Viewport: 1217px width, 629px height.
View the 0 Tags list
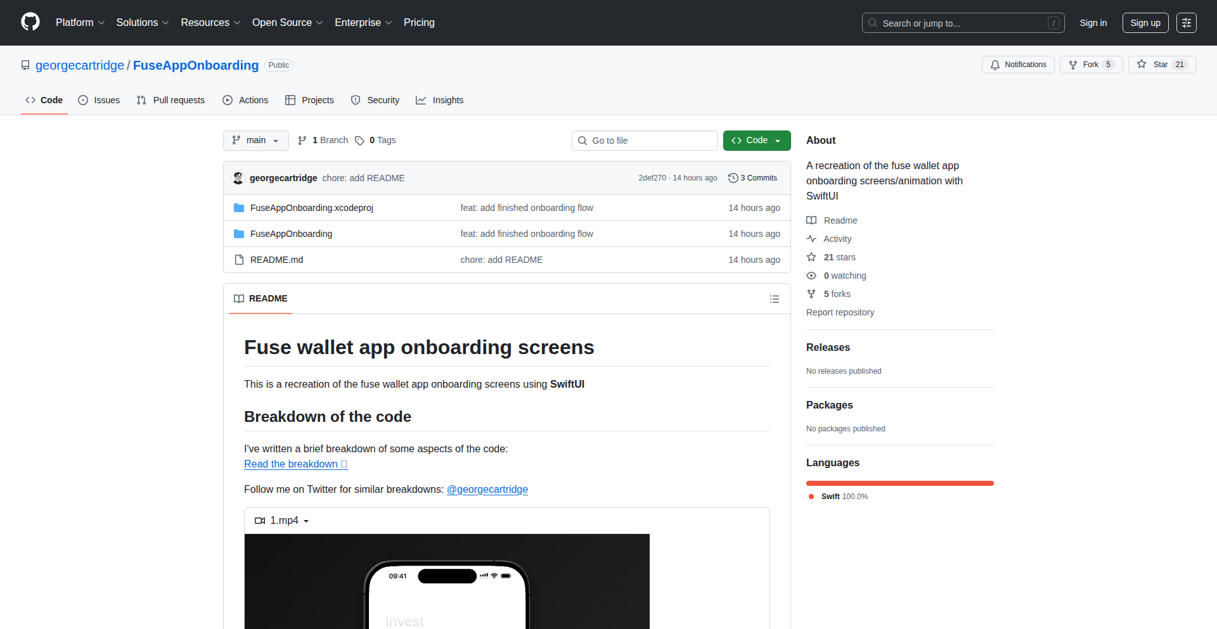coord(375,141)
